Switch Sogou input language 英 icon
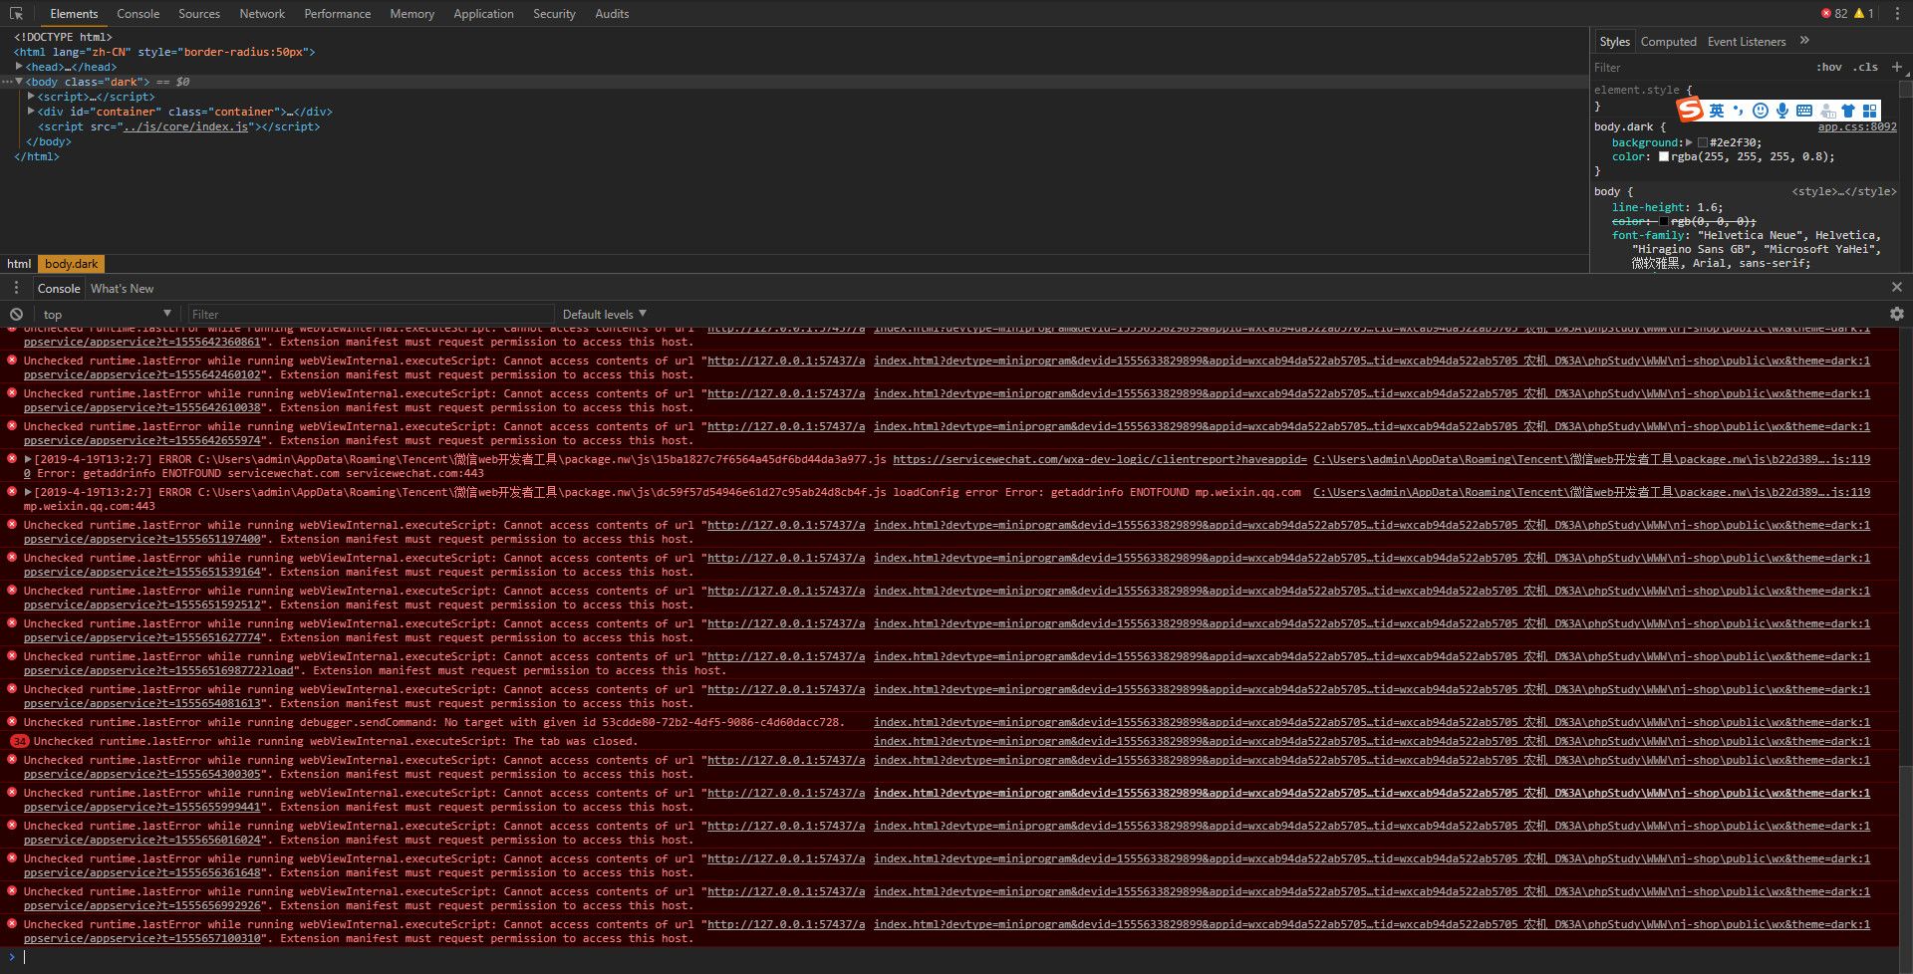This screenshot has width=1913, height=974. pos(1716,111)
